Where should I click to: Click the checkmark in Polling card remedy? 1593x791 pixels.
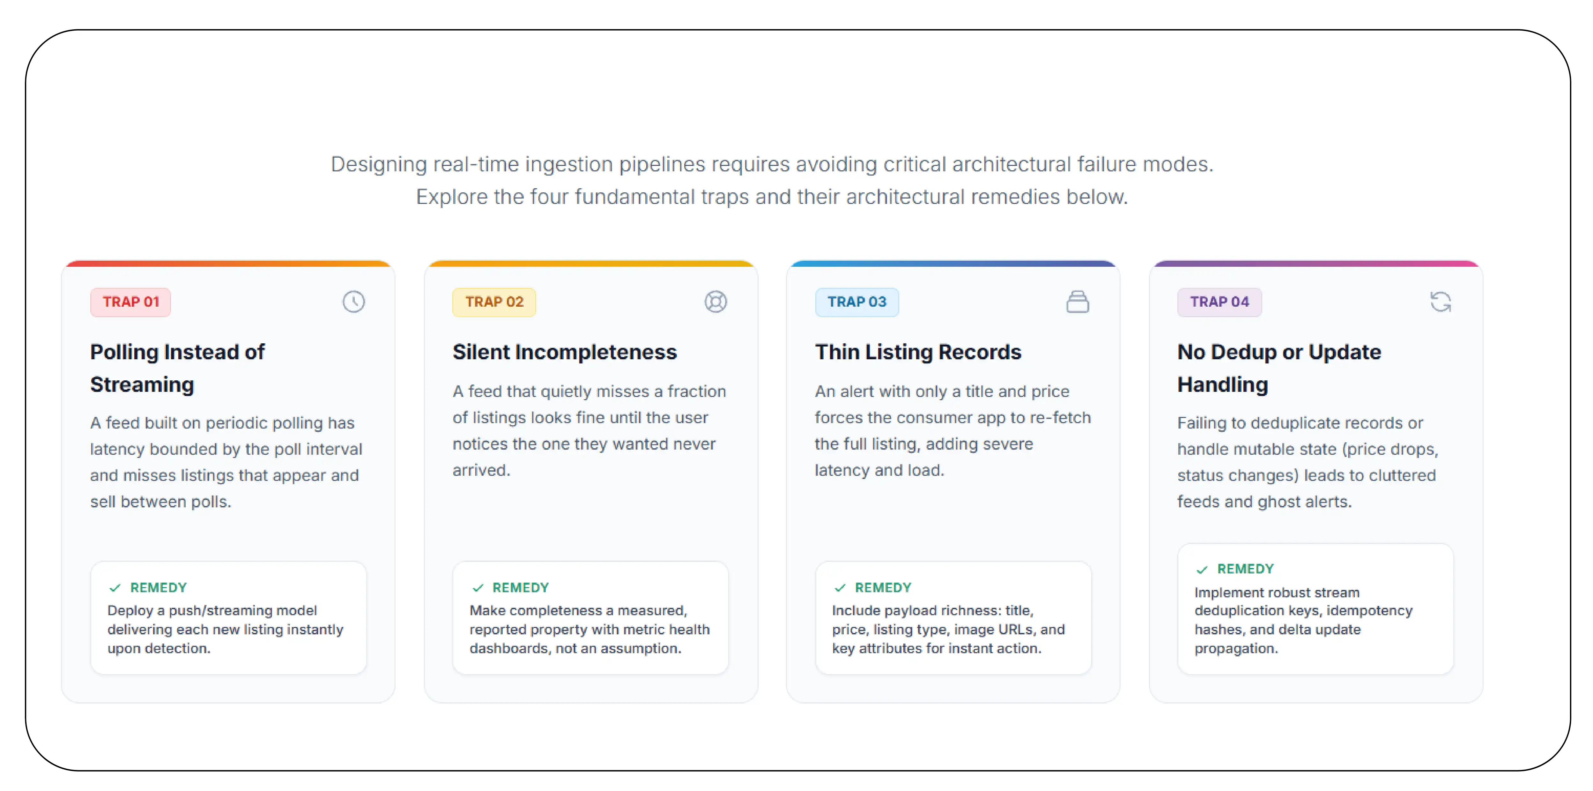click(115, 587)
